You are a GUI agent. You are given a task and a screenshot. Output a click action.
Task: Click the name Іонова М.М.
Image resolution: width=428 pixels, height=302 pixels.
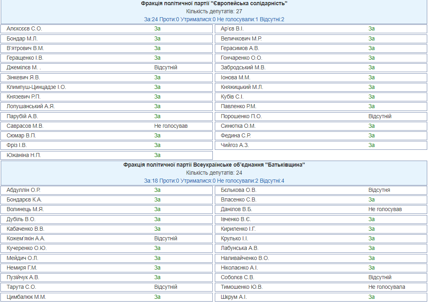point(235,77)
